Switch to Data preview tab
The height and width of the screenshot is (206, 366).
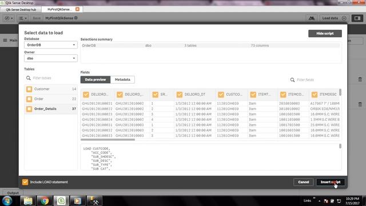(x=96, y=80)
